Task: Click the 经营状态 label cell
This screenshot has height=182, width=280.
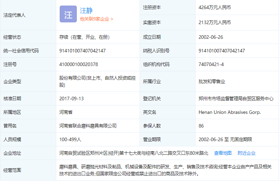Action: click(x=28, y=37)
